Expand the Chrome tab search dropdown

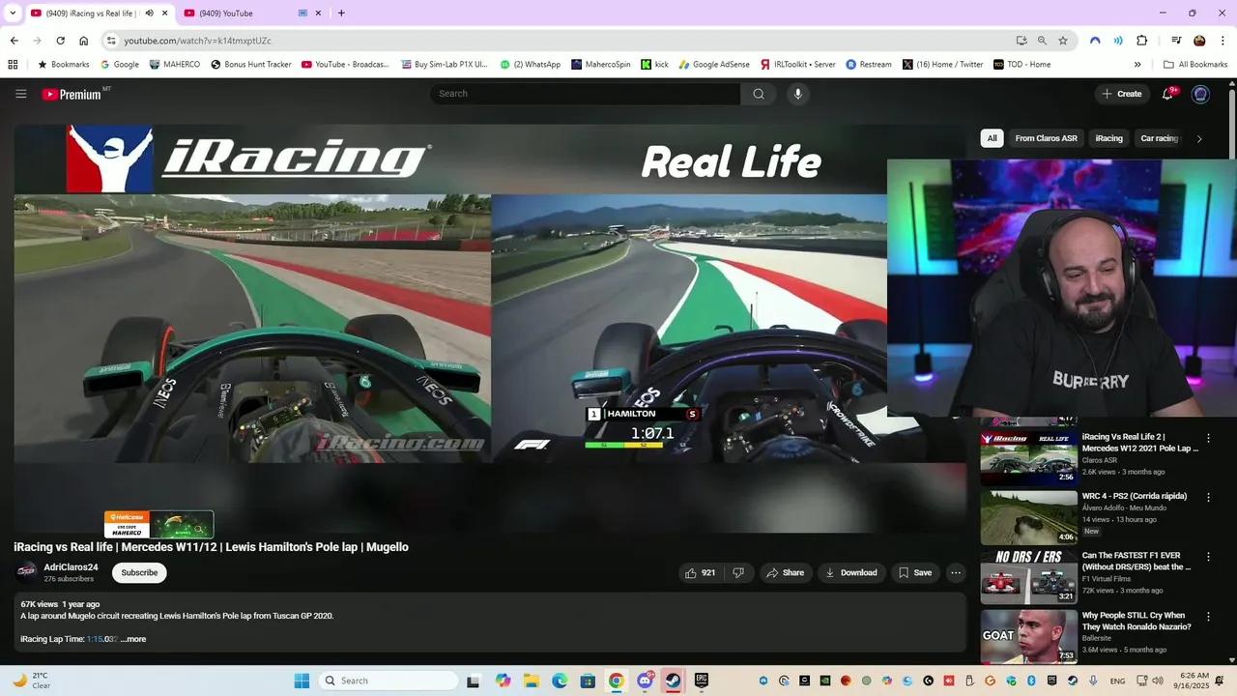13,14
